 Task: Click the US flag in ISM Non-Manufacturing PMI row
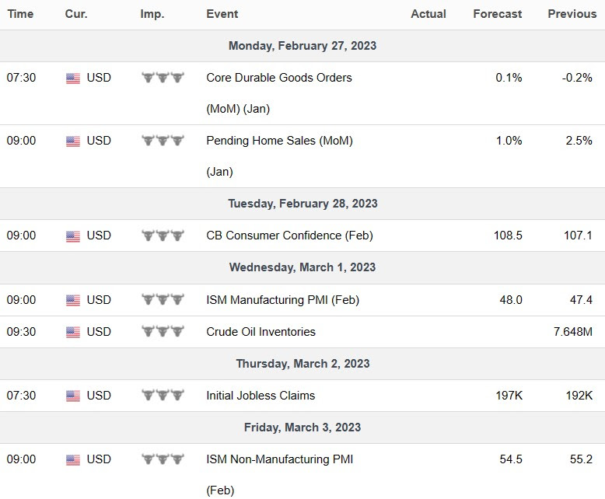(73, 459)
